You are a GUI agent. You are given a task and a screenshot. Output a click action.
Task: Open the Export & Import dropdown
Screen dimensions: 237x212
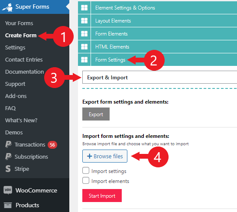[159, 77]
